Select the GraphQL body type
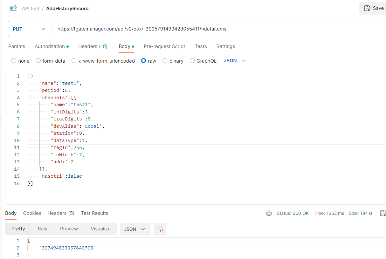 [x=203, y=61]
